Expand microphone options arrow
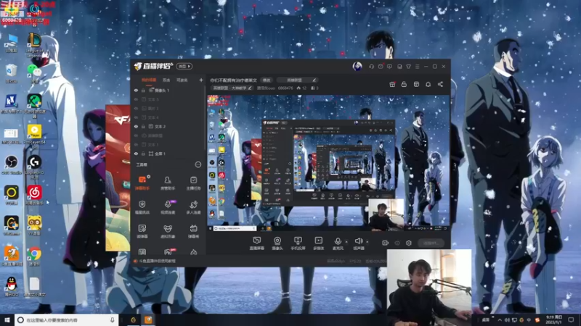This screenshot has height=326, width=581. click(346, 242)
